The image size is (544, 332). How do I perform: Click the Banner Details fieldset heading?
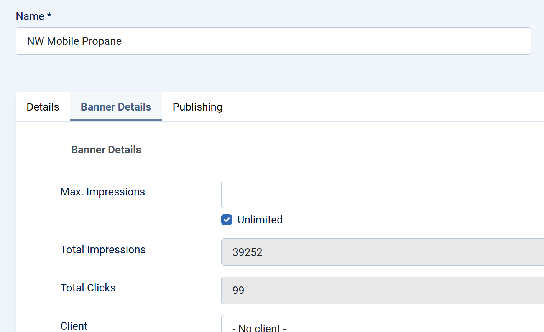(106, 150)
